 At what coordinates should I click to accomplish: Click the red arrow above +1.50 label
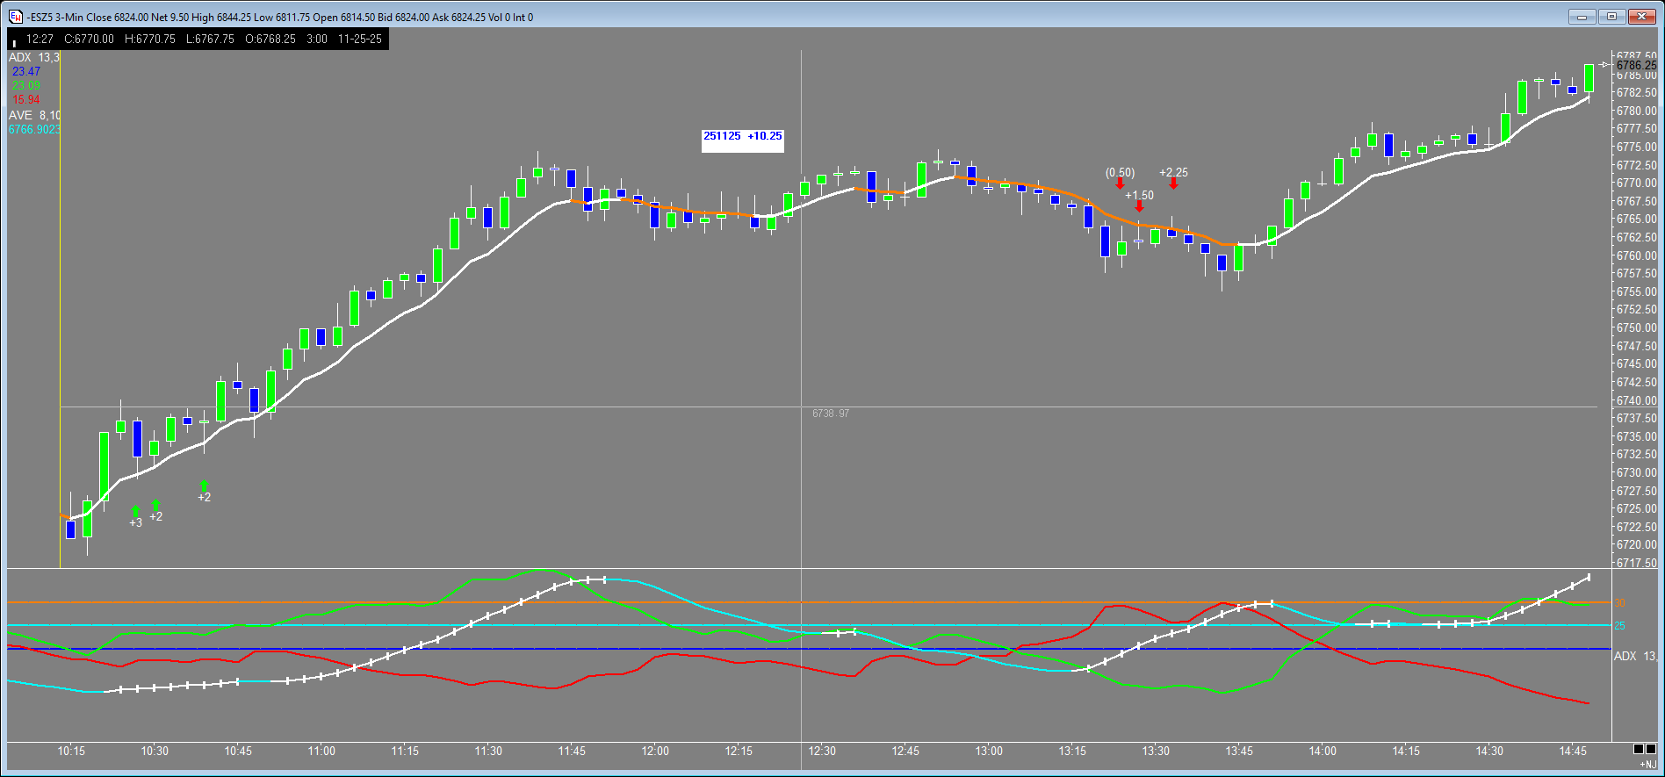(1139, 206)
